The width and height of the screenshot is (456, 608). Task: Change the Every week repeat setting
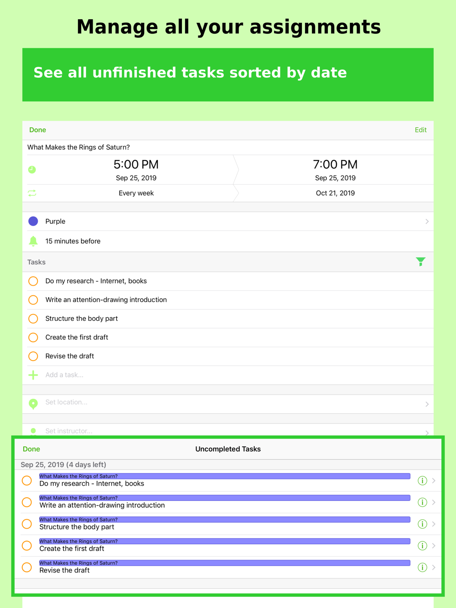pos(136,193)
